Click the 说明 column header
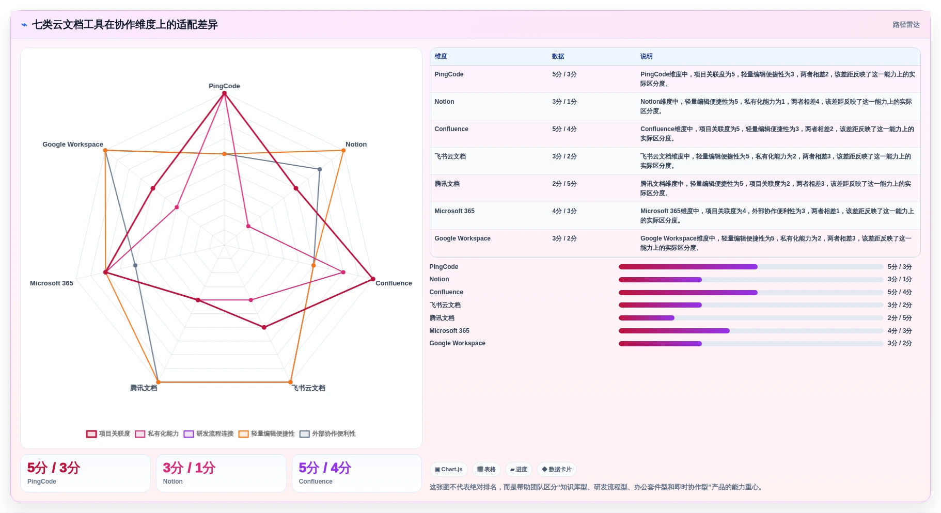Image resolution: width=941 pixels, height=513 pixels. pos(647,57)
